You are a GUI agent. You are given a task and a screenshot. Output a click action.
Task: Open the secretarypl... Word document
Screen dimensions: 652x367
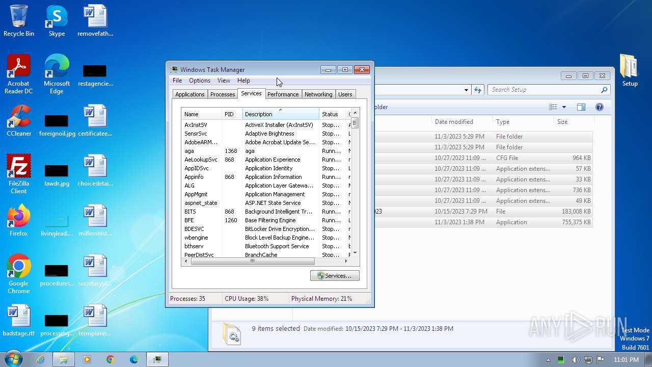[95, 270]
